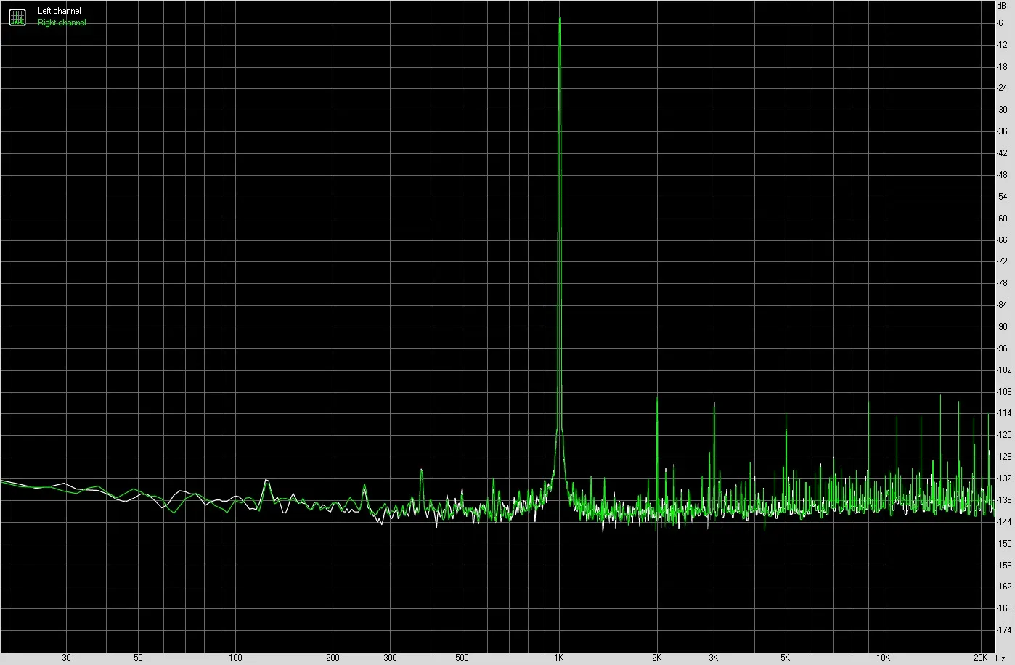This screenshot has width=1015, height=665.
Task: Click the -156 dB axis value
Action: [x=1003, y=565]
